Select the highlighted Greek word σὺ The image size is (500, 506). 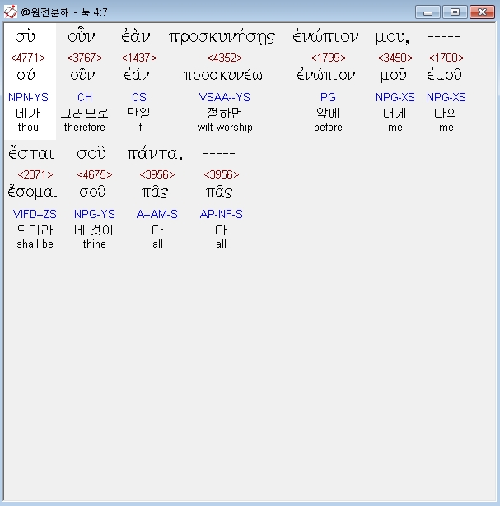coord(25,37)
